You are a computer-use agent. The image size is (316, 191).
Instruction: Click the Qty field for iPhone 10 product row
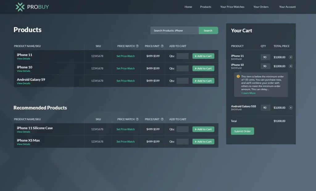pos(182,68)
